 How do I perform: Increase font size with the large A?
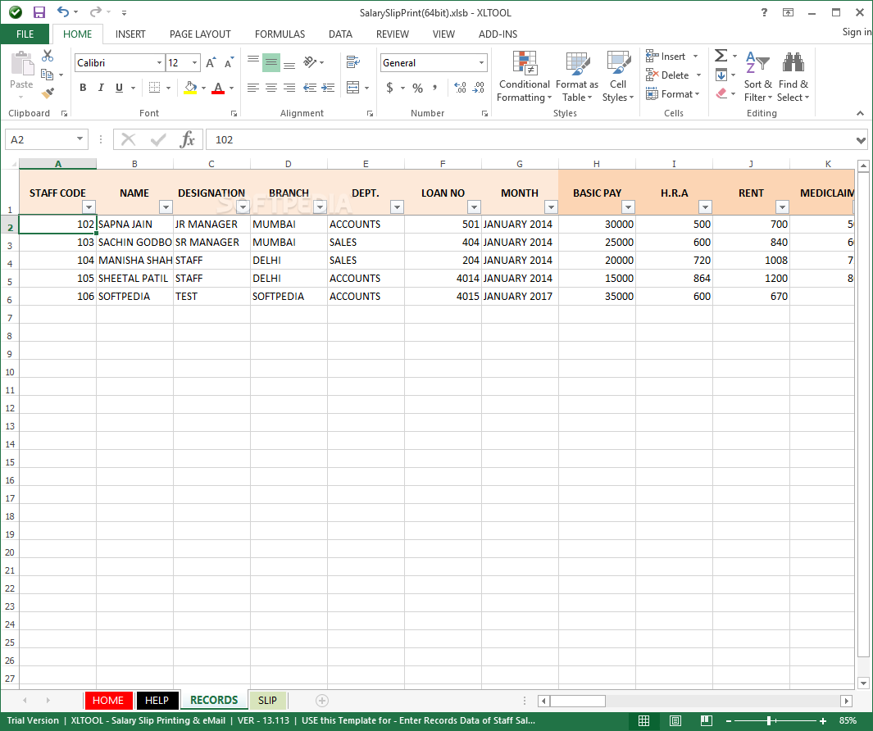[211, 63]
